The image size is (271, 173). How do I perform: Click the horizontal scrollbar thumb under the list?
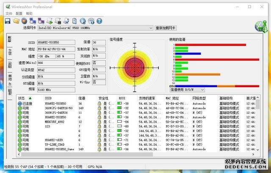tap(87, 154)
